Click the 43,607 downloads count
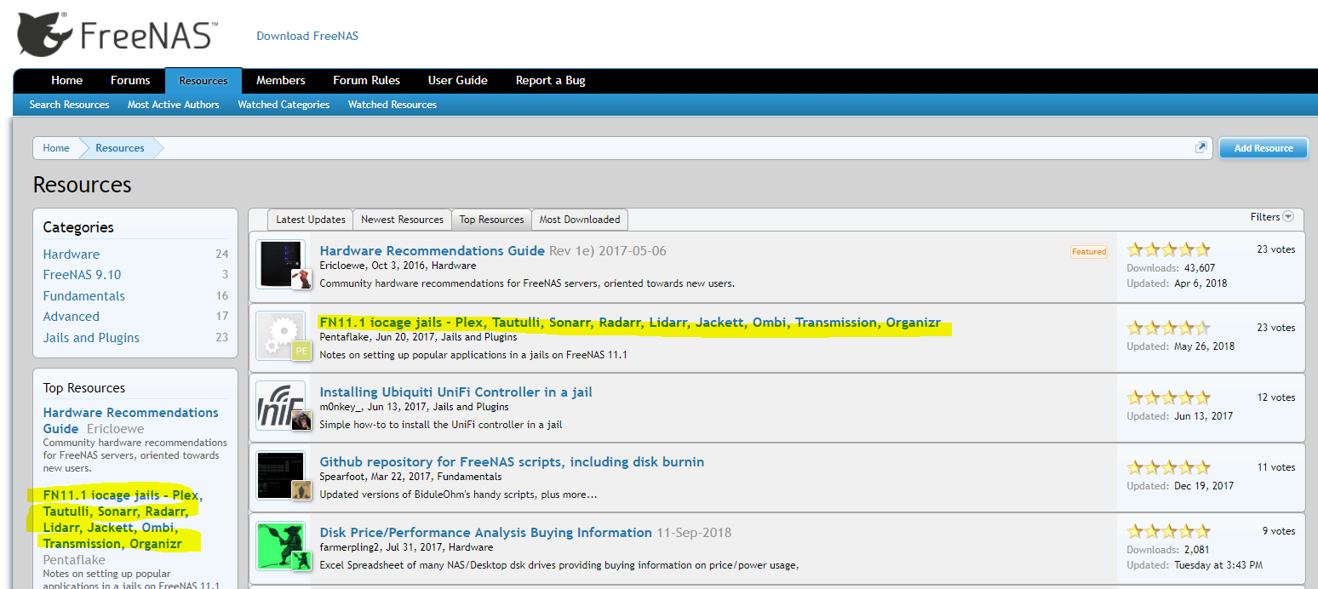 tap(1200, 268)
